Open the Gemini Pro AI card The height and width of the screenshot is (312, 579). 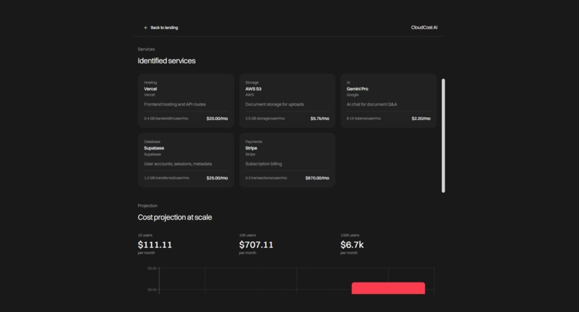point(389,101)
